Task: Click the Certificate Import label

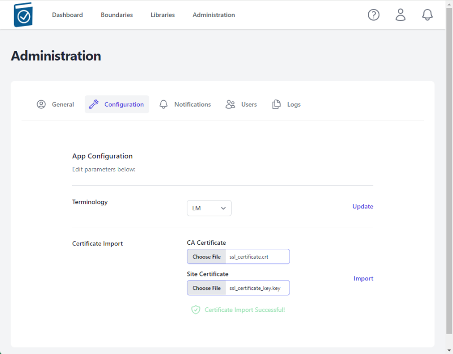Action: point(97,244)
